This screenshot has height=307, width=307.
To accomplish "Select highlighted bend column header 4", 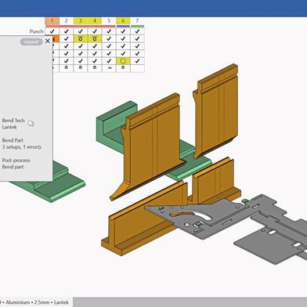I will 95,21.
